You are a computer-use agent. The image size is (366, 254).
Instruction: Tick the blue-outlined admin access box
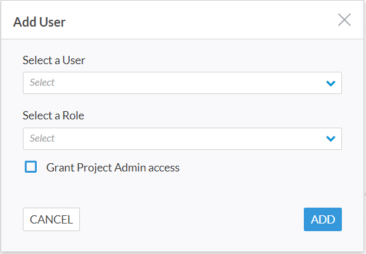click(x=31, y=167)
